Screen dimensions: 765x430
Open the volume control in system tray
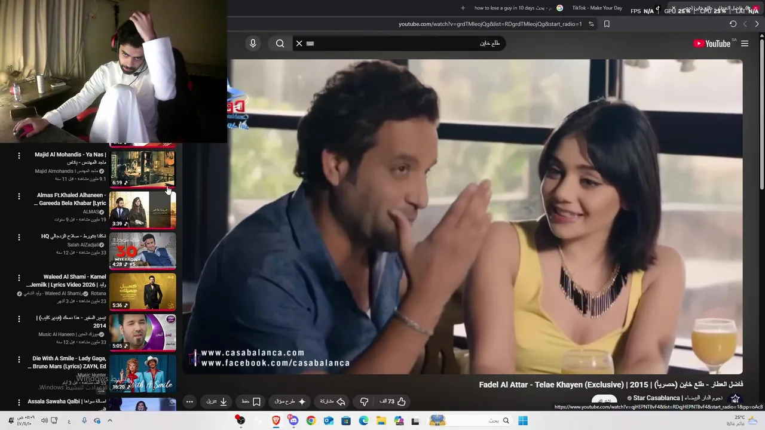tap(44, 420)
